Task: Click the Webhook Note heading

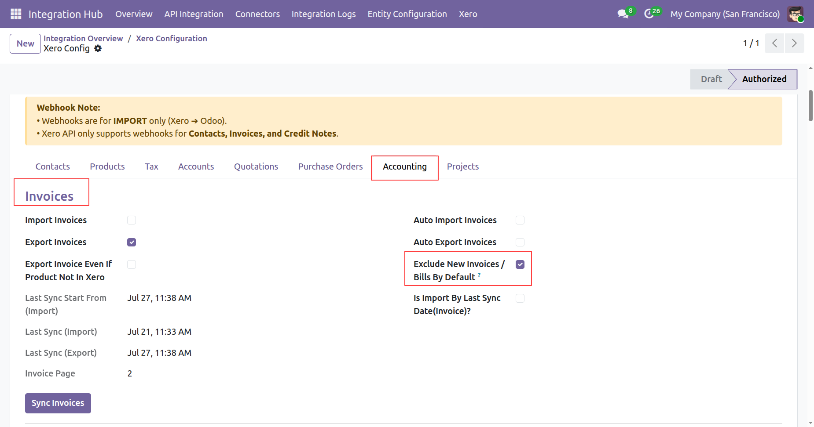Action: tap(69, 108)
